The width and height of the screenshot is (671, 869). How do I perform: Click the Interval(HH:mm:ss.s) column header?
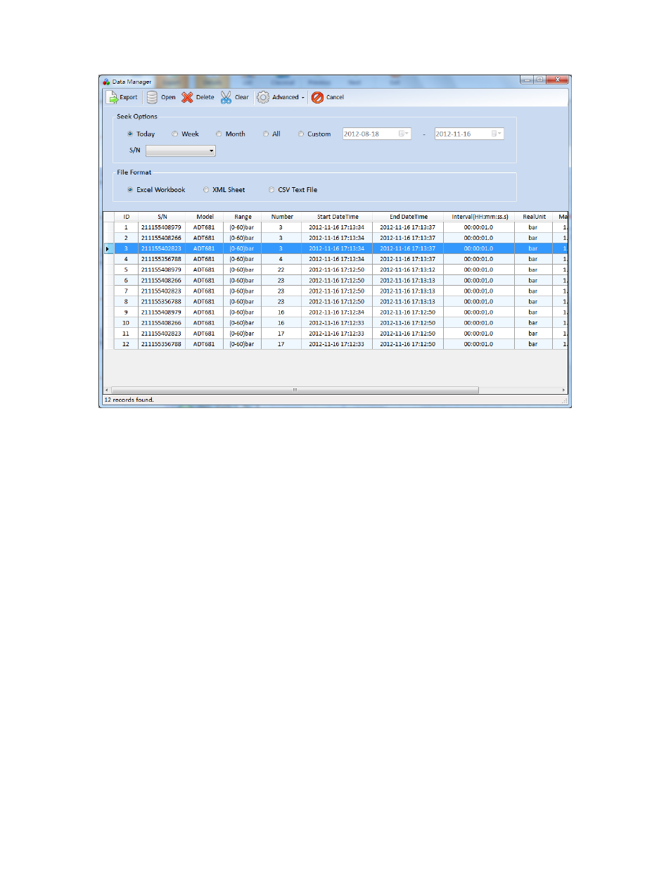480,217
